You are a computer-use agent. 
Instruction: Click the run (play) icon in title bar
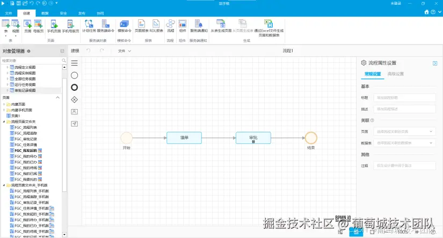click(3, 3)
